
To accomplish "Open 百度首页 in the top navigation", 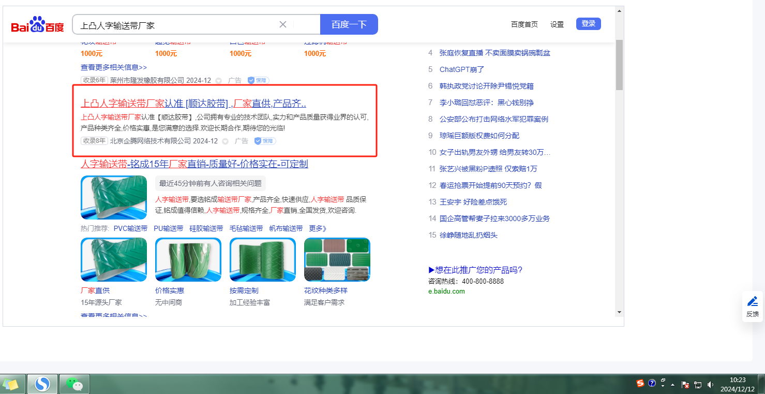I will [524, 24].
